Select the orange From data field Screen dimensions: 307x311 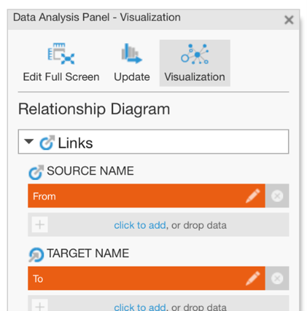[x=147, y=196]
